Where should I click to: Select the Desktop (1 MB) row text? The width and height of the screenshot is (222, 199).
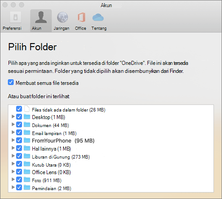pos(48,117)
